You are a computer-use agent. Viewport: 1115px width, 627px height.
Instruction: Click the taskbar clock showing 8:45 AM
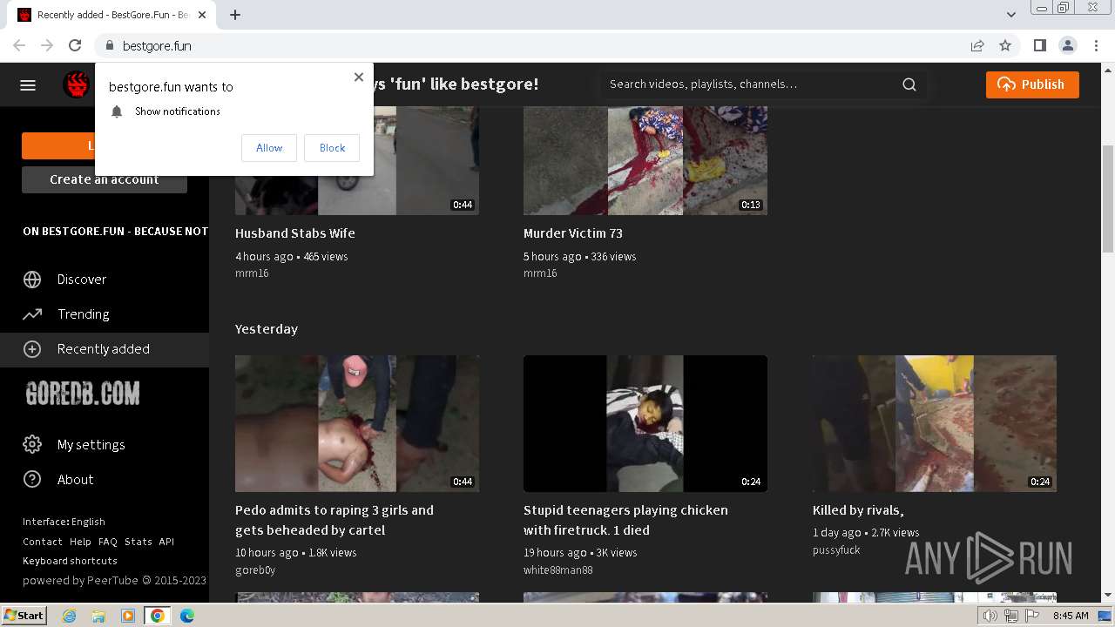1071,616
